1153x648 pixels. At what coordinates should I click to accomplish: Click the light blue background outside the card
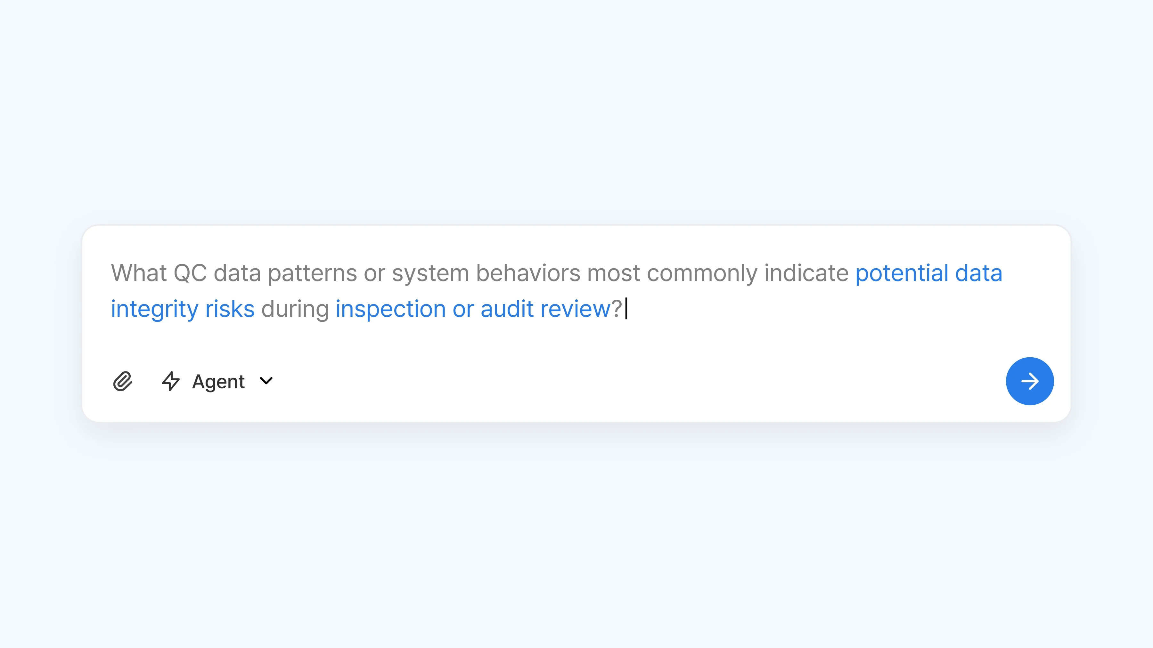(x=576, y=112)
